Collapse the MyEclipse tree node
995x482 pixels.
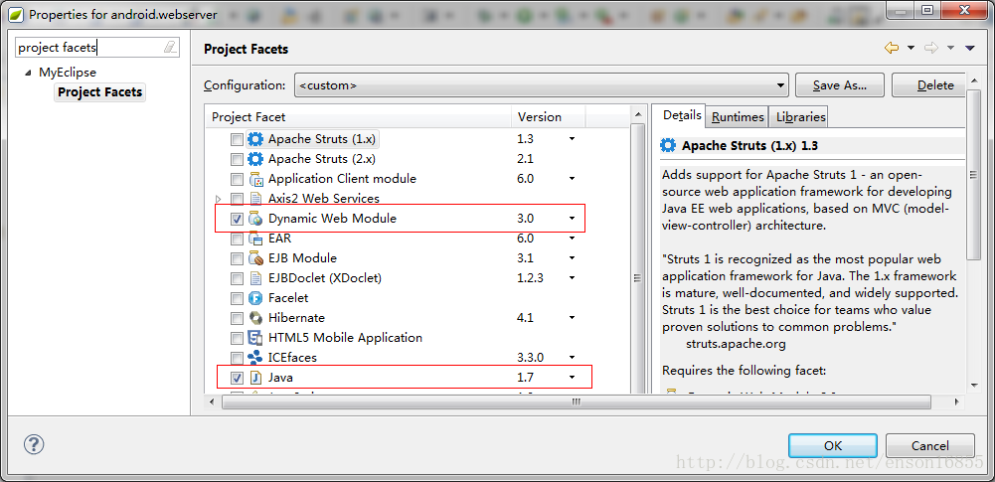tap(27, 73)
